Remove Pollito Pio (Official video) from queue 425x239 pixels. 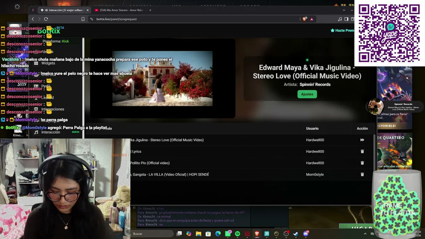362,163
